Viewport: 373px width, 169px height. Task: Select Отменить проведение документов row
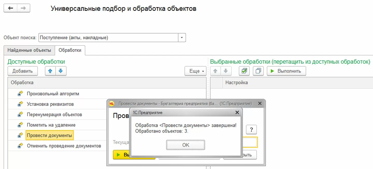[64, 146]
